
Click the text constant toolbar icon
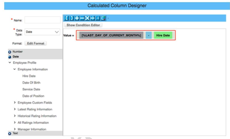[98, 18]
